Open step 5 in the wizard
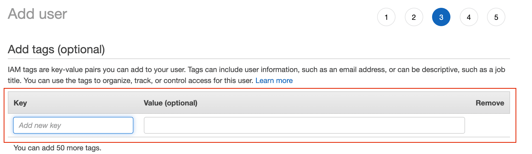The width and height of the screenshot is (532, 154). (496, 17)
